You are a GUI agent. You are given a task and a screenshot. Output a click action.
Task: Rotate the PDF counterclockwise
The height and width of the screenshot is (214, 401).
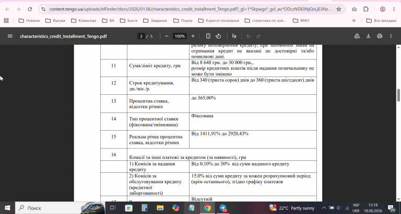coord(218,36)
